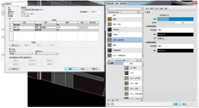This screenshot has width=199, height=108.
Task: Toggle 包络 checkbox in layer row 2
Action: pyautogui.click(x=79, y=27)
